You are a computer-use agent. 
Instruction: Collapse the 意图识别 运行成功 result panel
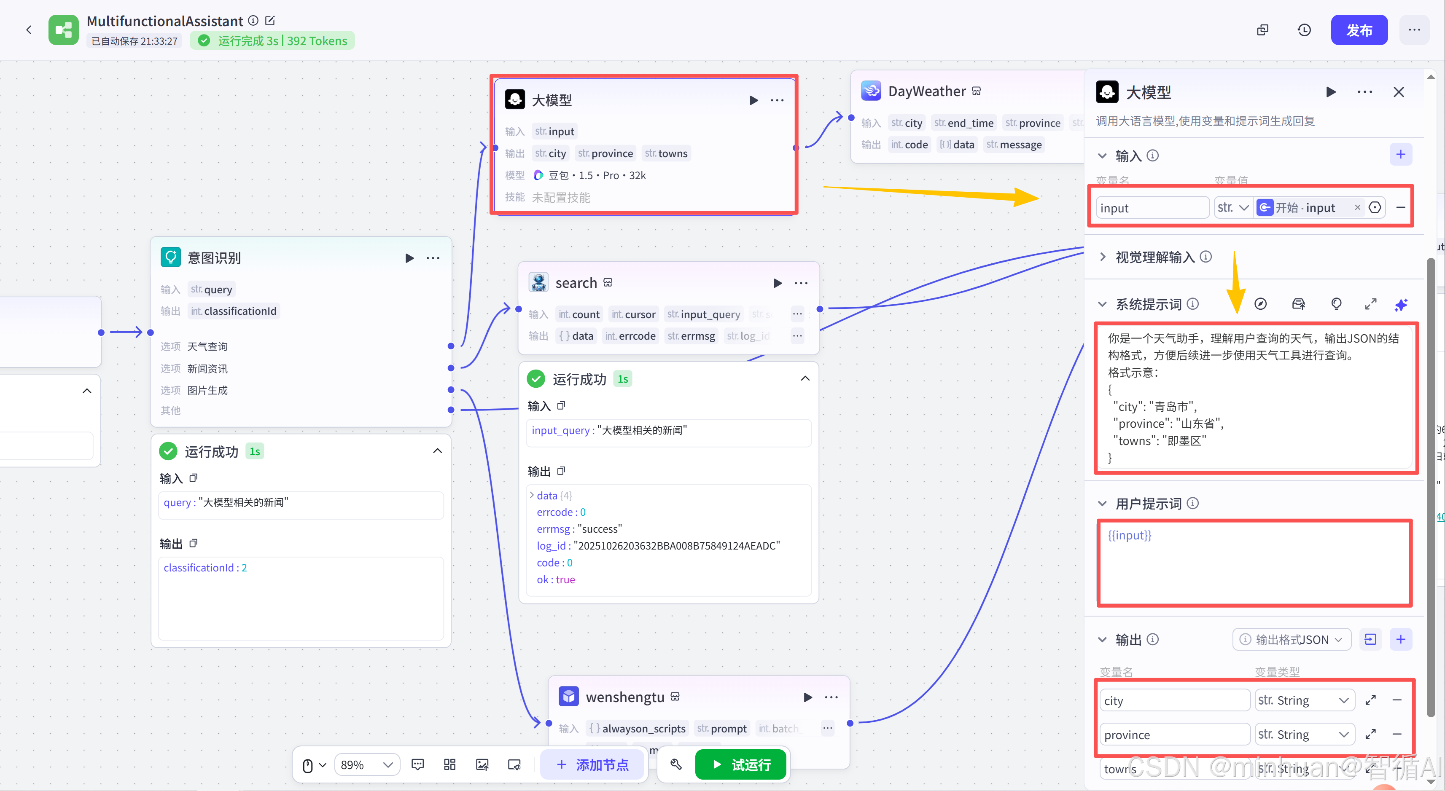pos(438,451)
